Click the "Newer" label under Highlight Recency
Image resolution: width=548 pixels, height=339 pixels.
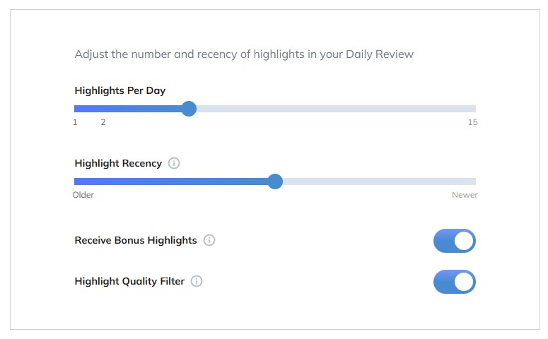click(465, 195)
